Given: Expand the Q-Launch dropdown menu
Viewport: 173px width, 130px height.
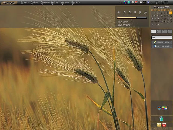Looking at the screenshot, I should point(25,3).
